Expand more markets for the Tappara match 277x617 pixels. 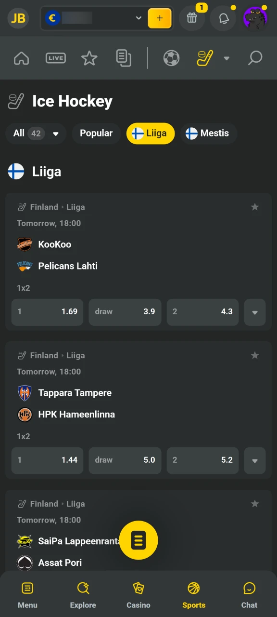pos(255,460)
